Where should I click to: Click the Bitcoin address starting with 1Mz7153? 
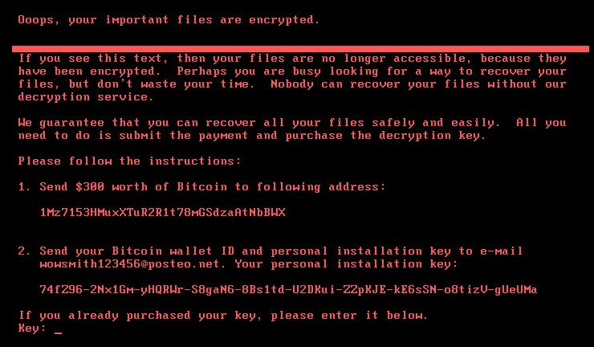(162, 213)
